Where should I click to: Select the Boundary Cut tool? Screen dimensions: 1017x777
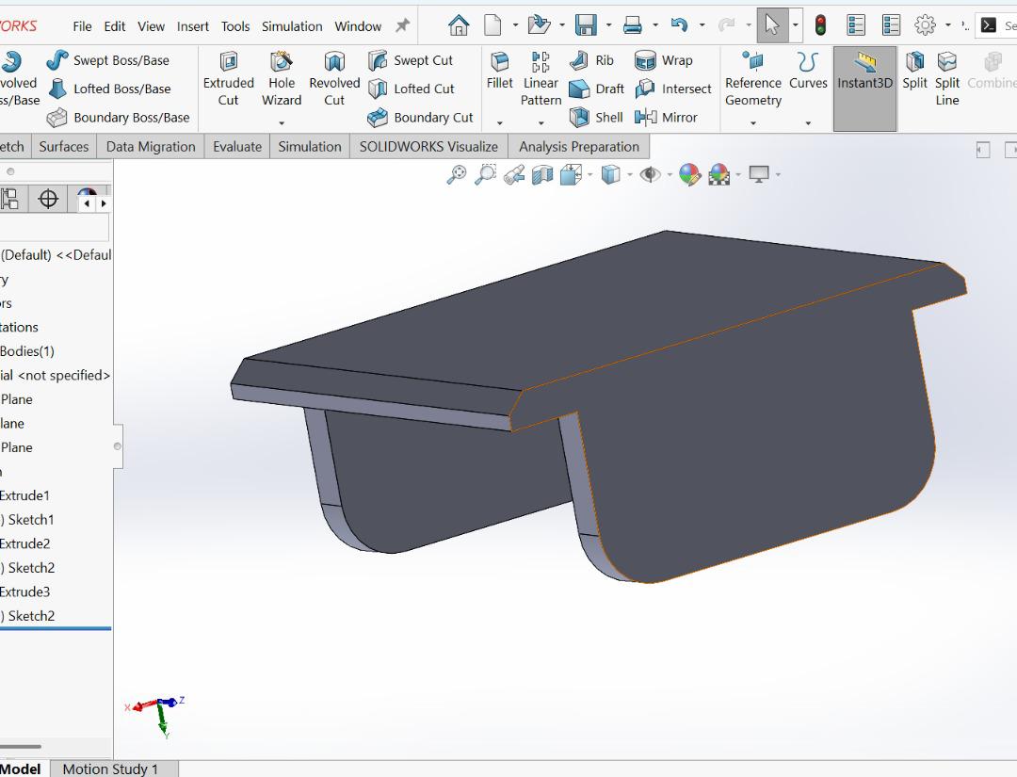[x=420, y=118]
